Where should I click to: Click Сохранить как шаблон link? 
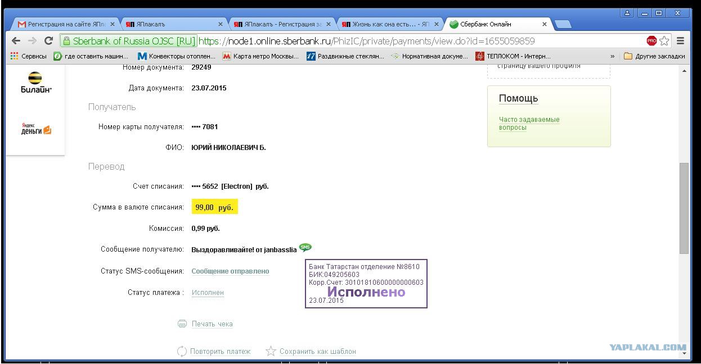point(318,352)
